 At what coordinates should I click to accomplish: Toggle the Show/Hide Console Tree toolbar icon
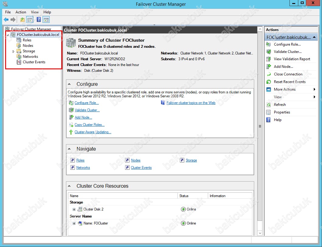coord(30,20)
